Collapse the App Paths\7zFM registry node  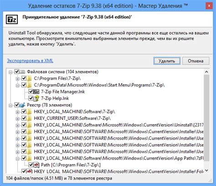[18, 159]
